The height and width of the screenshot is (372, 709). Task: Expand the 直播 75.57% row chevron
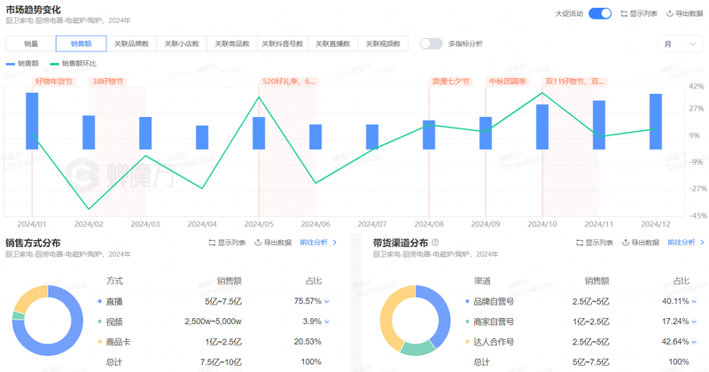click(327, 302)
